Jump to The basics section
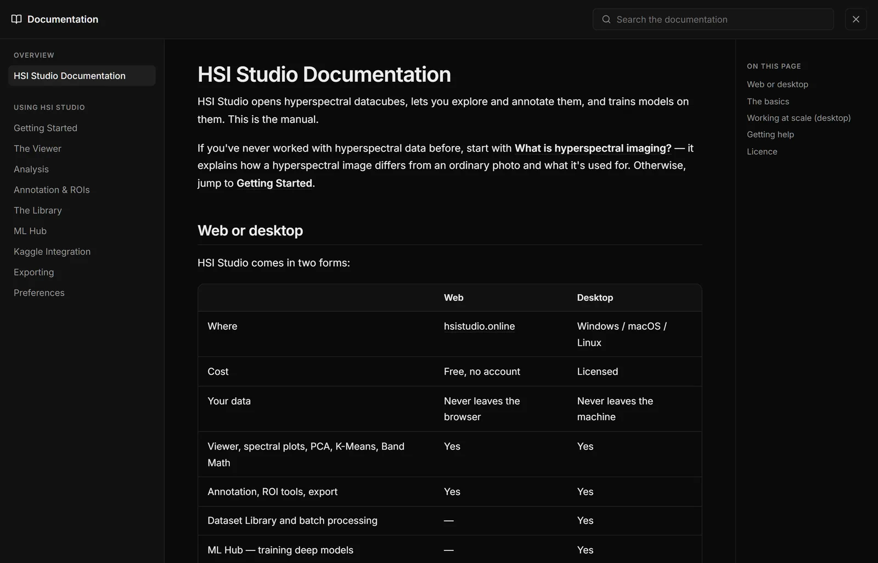This screenshot has height=563, width=878. [768, 102]
